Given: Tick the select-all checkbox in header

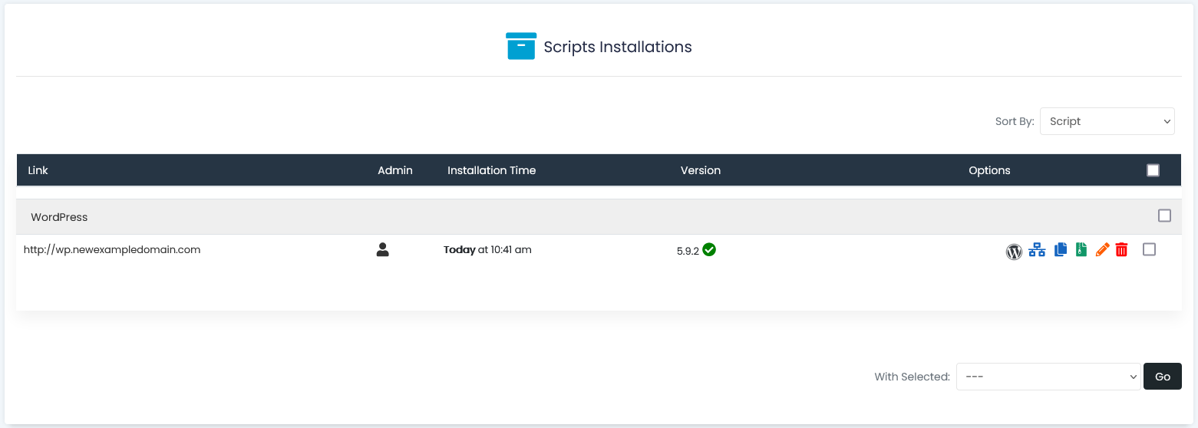Looking at the screenshot, I should coord(1153,170).
